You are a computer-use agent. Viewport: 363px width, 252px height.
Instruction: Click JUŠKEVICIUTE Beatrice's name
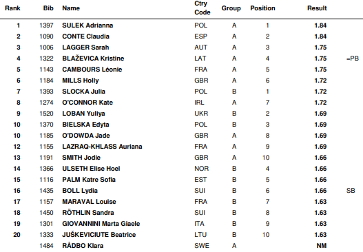pyautogui.click(x=99, y=234)
